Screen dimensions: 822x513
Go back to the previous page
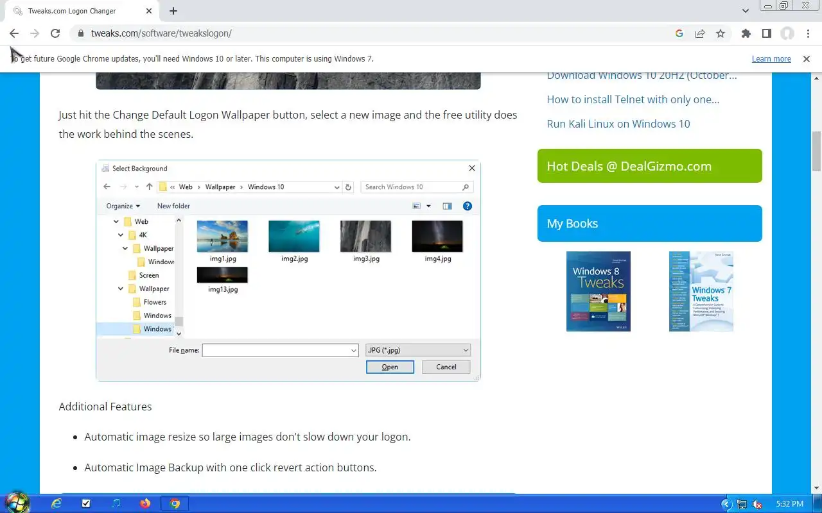click(x=14, y=33)
